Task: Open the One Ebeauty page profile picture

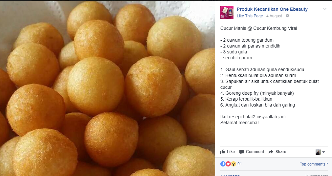Action: tap(227, 12)
